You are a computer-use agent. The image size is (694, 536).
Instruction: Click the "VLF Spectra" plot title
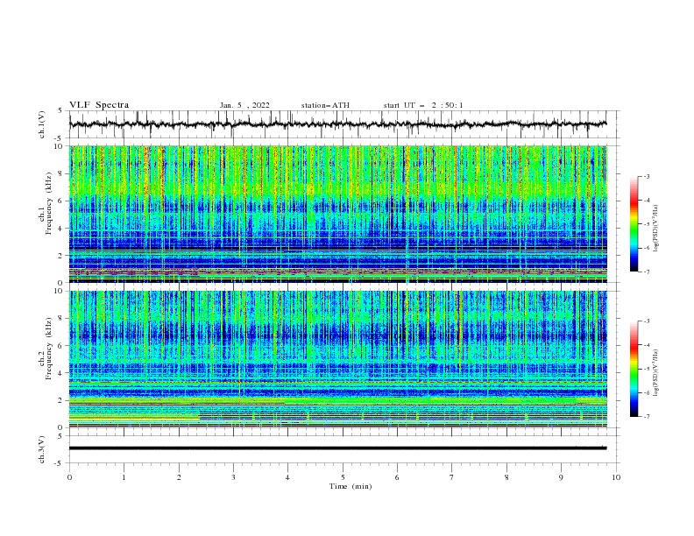[99, 105]
